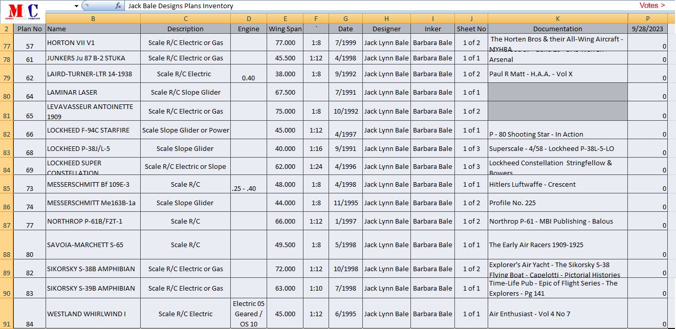The height and width of the screenshot is (329, 676).
Task: Select the 'LOCKHEED P-38J/L-5' cell
Action: coord(93,148)
